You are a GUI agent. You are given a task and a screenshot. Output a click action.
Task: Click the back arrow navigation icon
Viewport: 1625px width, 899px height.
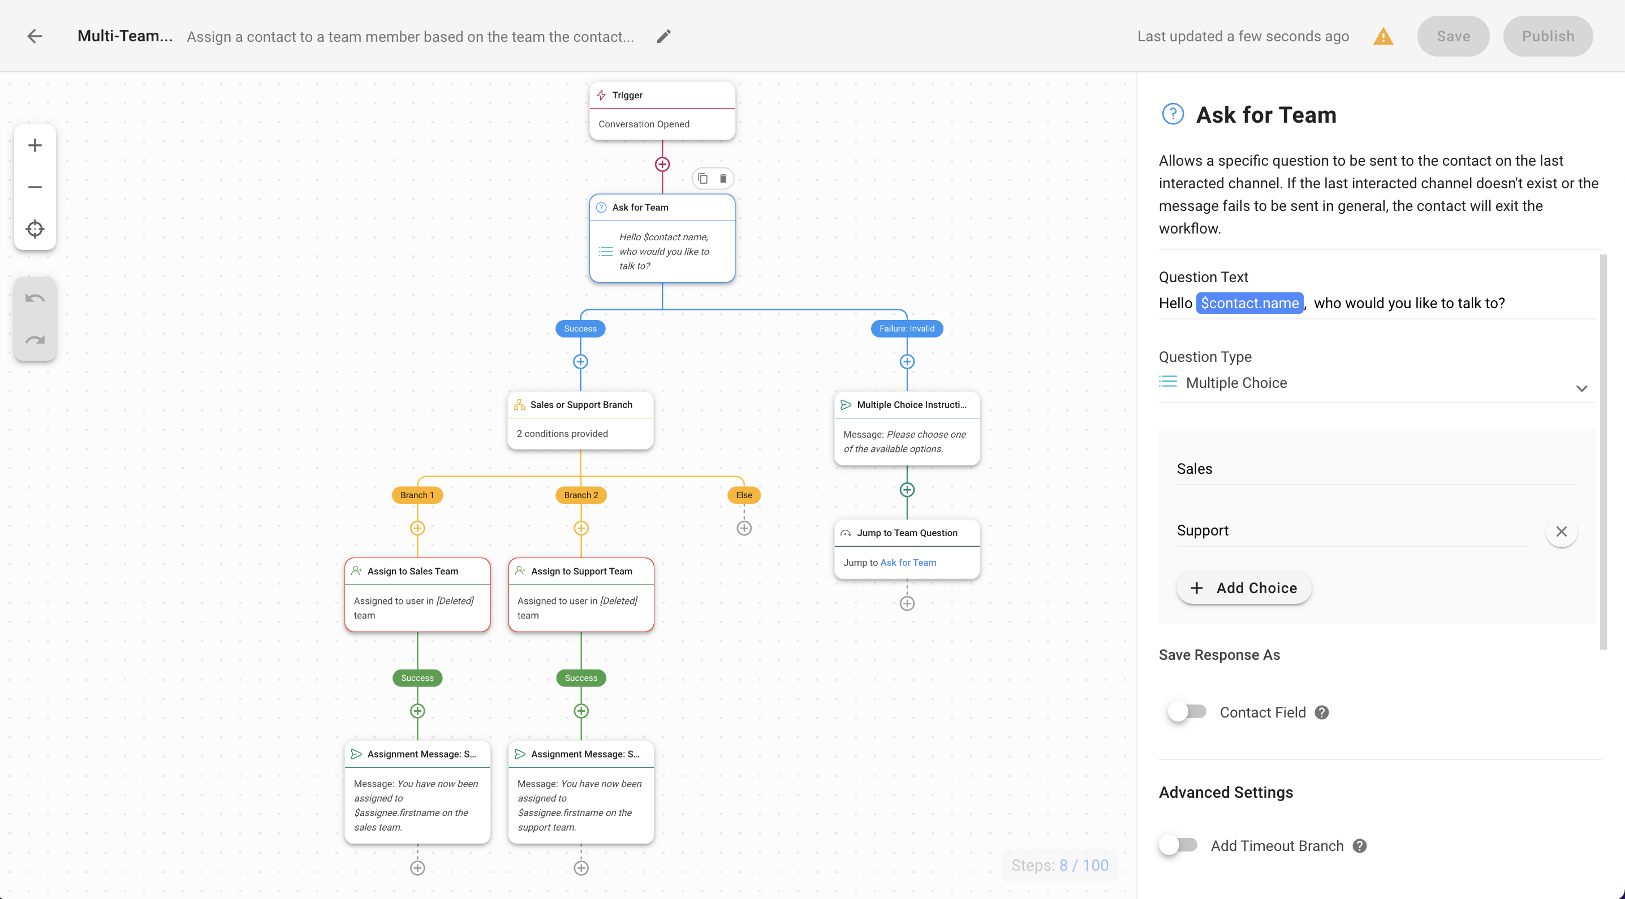[35, 36]
